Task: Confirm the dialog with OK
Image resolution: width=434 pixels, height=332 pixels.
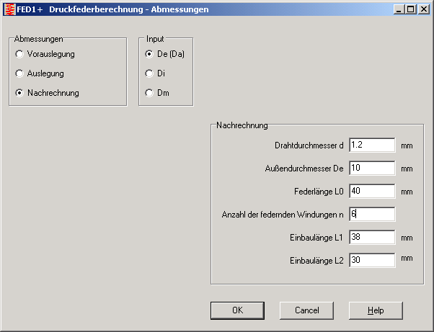Action: (237, 310)
